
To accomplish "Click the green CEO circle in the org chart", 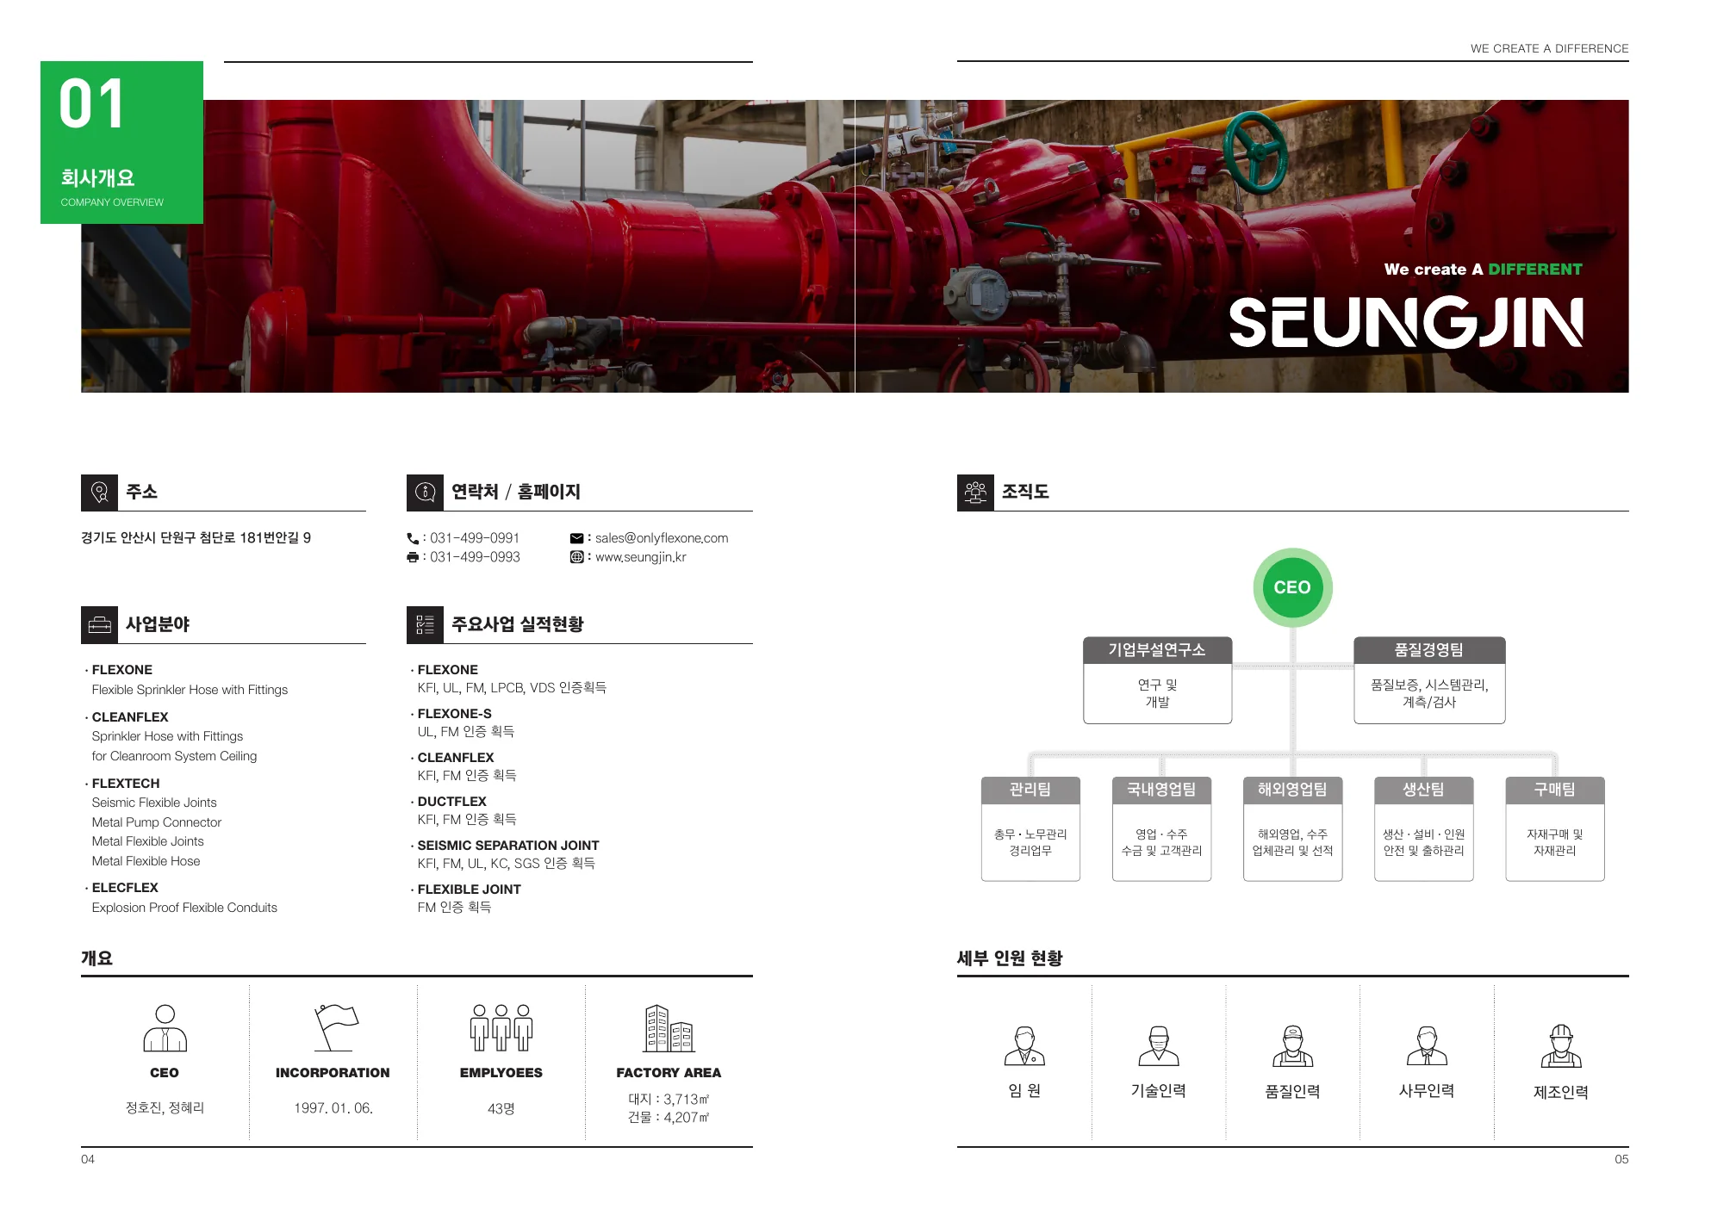I will 1292,587.
